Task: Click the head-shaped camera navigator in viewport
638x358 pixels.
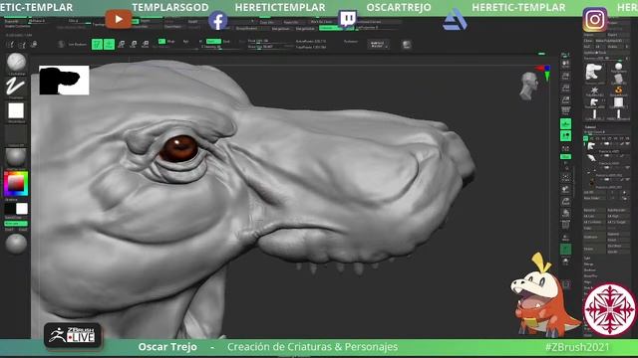Action: click(x=529, y=86)
